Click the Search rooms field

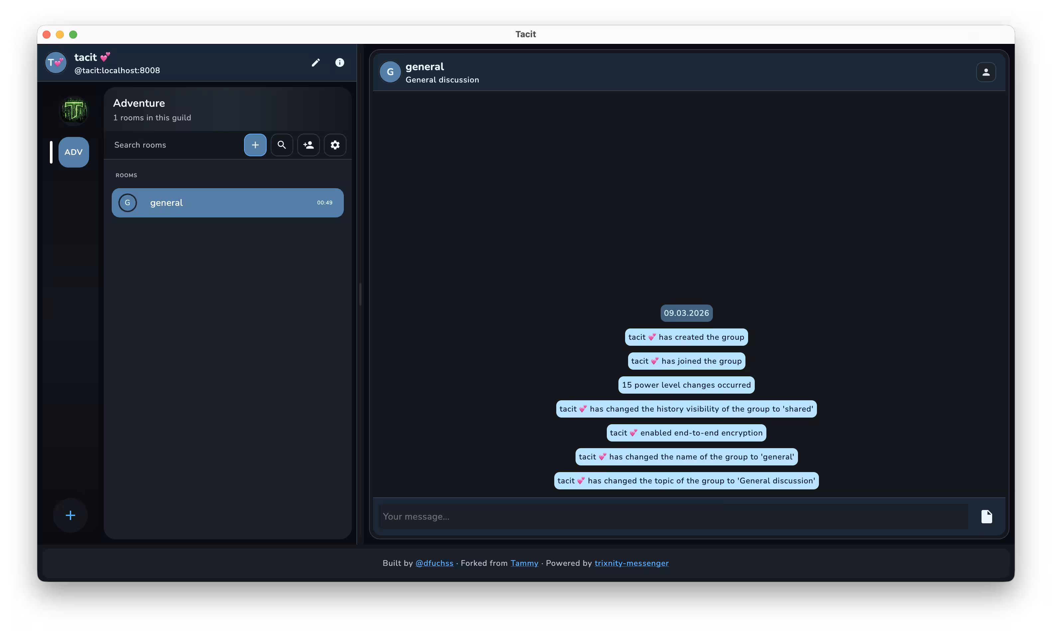(170, 145)
